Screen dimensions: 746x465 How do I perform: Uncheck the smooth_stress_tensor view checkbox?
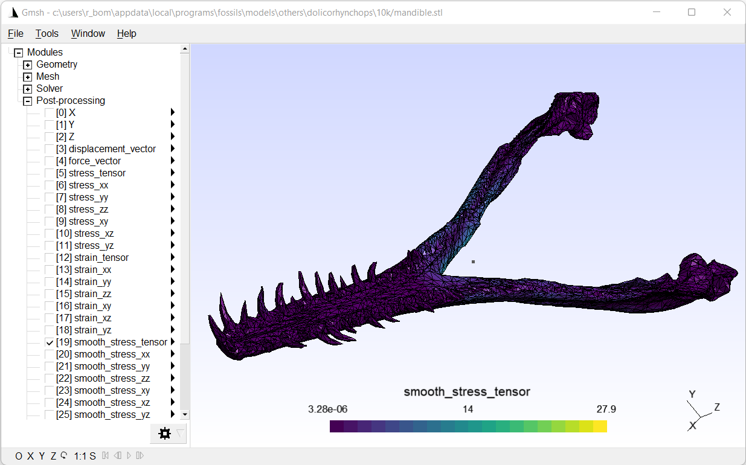click(x=50, y=342)
